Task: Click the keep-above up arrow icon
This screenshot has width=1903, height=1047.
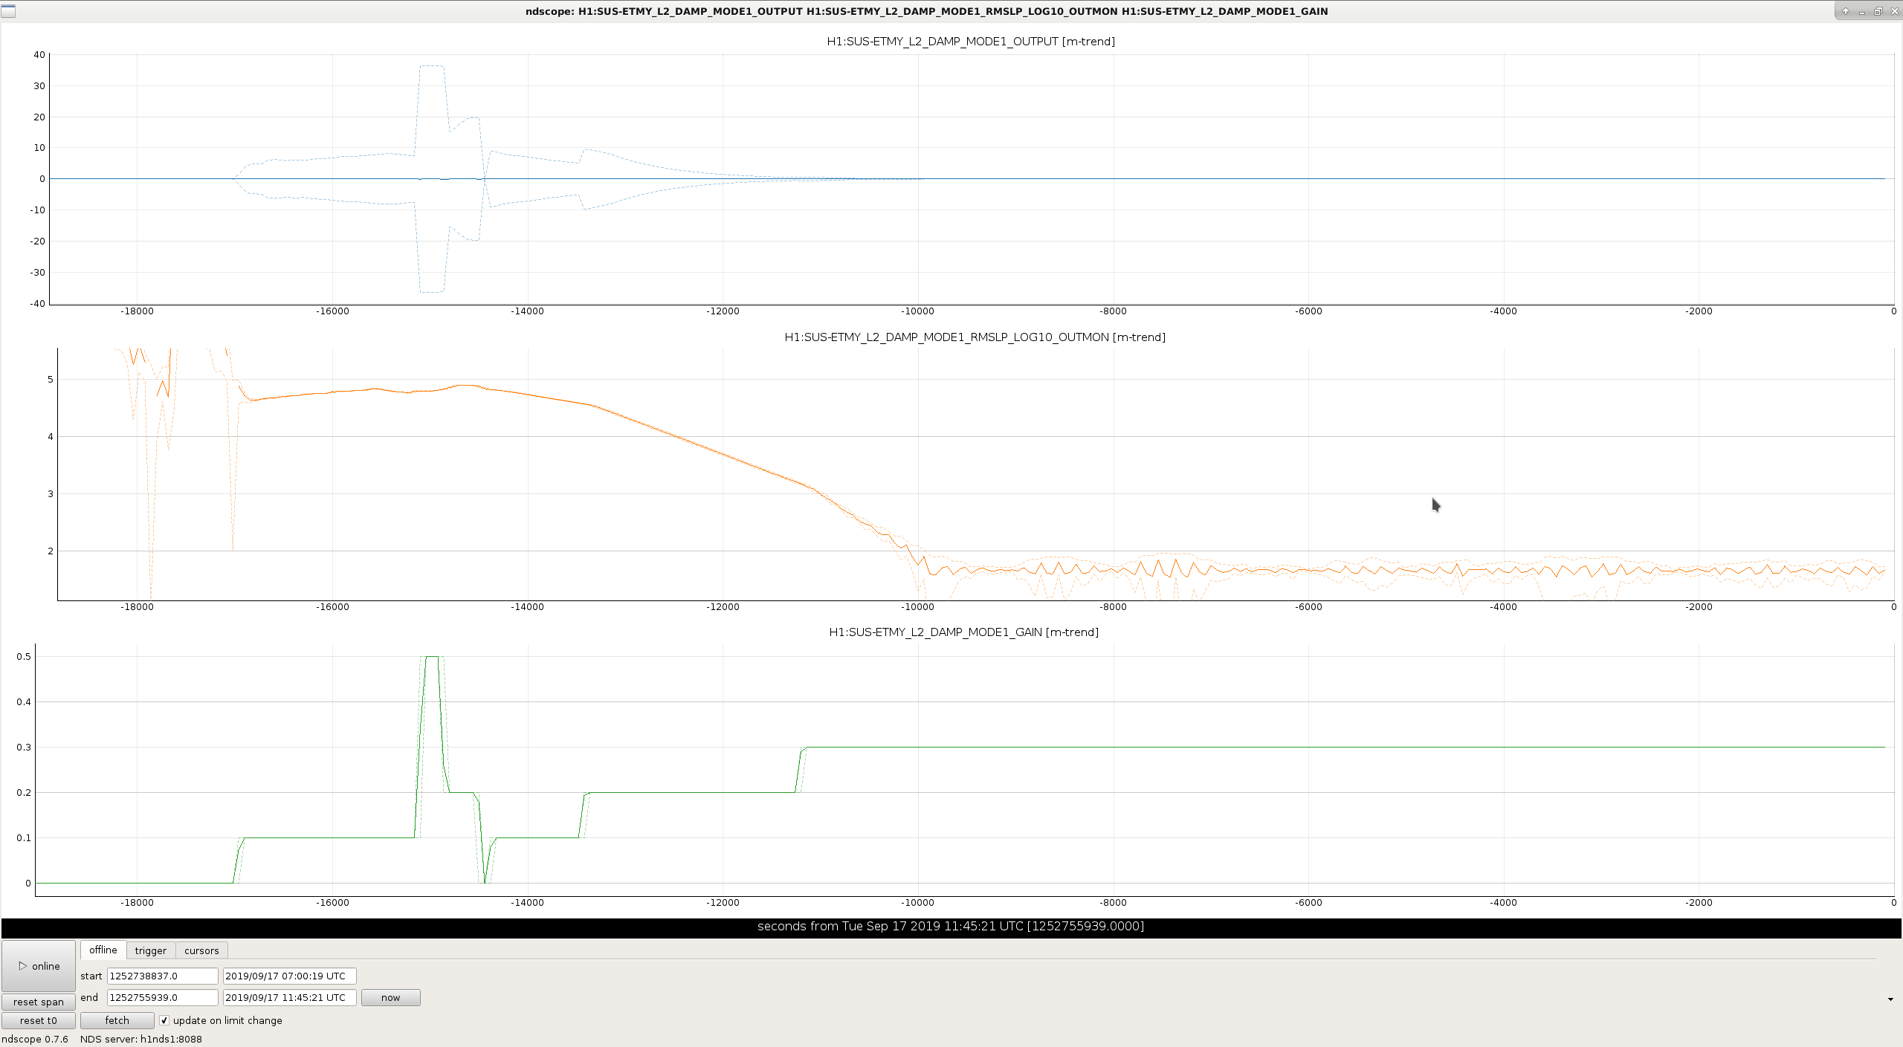Action: click(1846, 11)
